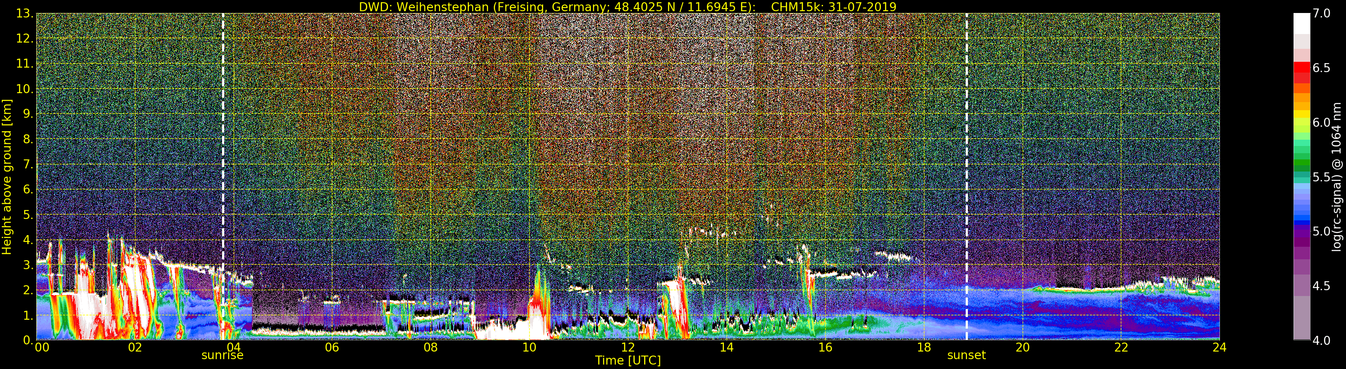Click the 7.0 label on the colorbar
Viewport: 1346px width, 369px height.
[1321, 13]
